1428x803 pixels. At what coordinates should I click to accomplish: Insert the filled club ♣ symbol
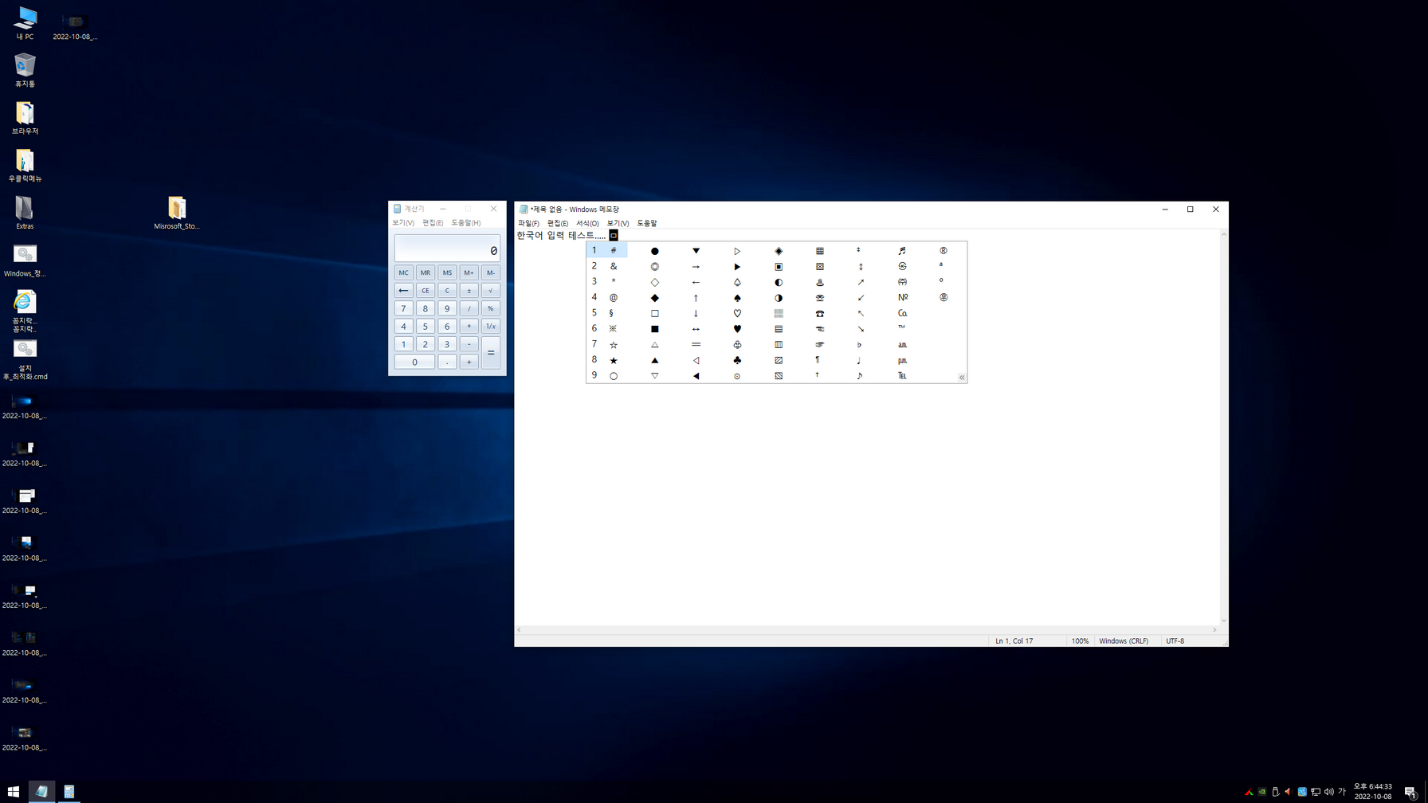point(737,360)
